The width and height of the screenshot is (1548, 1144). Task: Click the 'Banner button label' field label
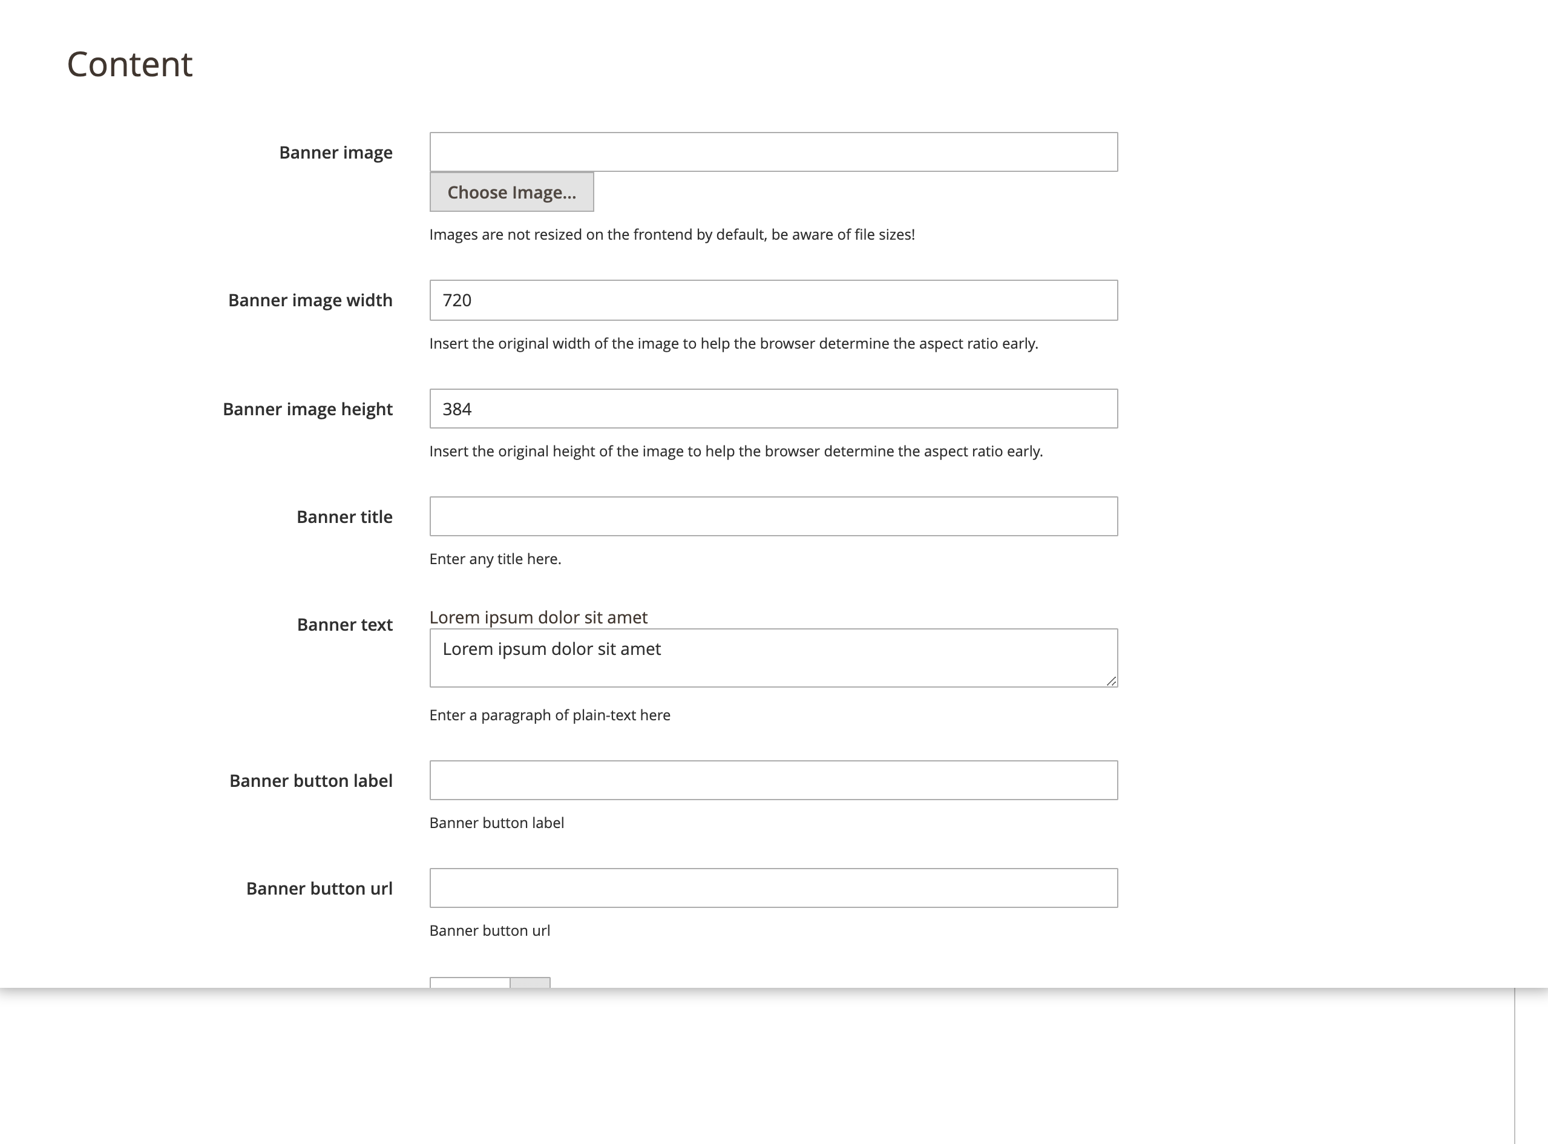(311, 780)
